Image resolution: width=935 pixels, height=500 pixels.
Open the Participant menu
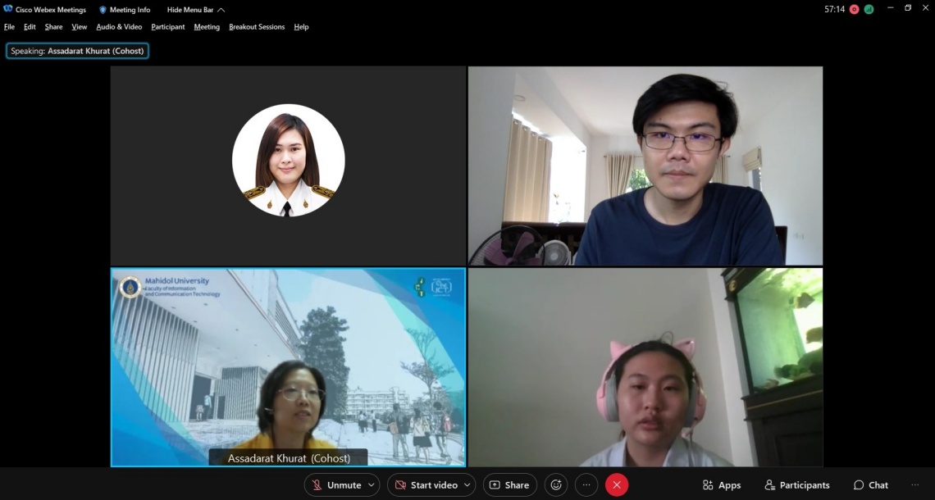[x=168, y=27]
